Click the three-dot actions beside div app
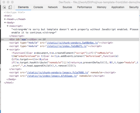Screen dimensions: 140x113 pos(3,40)
